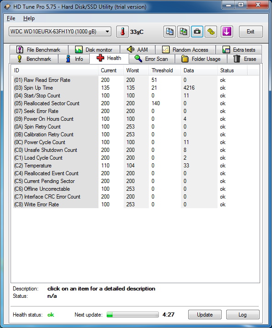Click the 140 threshold value
Screen dimensions: 272x328
tap(156, 103)
